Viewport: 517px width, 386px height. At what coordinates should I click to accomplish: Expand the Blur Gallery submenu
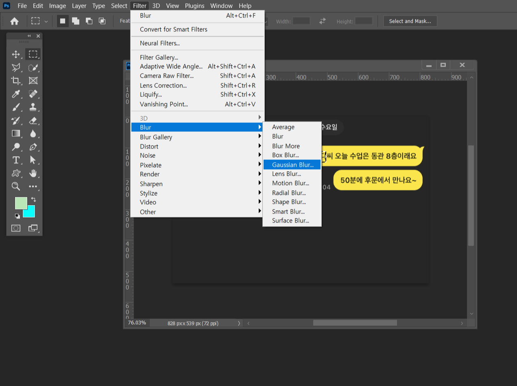[197, 137]
